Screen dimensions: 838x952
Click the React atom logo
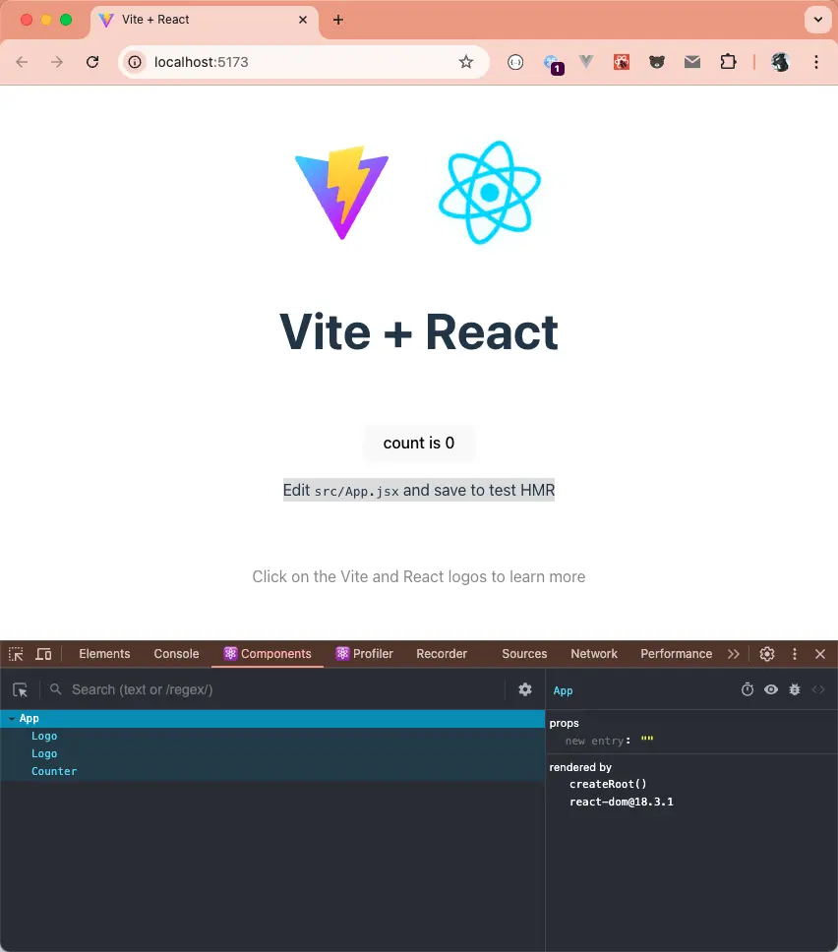pos(490,193)
